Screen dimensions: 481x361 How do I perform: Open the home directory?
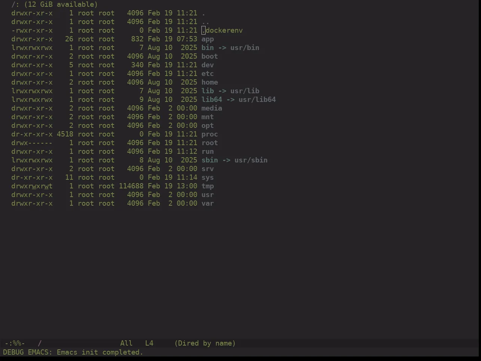[x=210, y=82]
